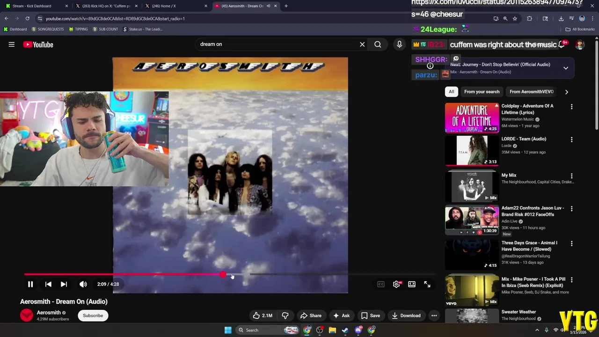Open options for the LORDE Team video
This screenshot has width=599, height=337.
(571, 139)
